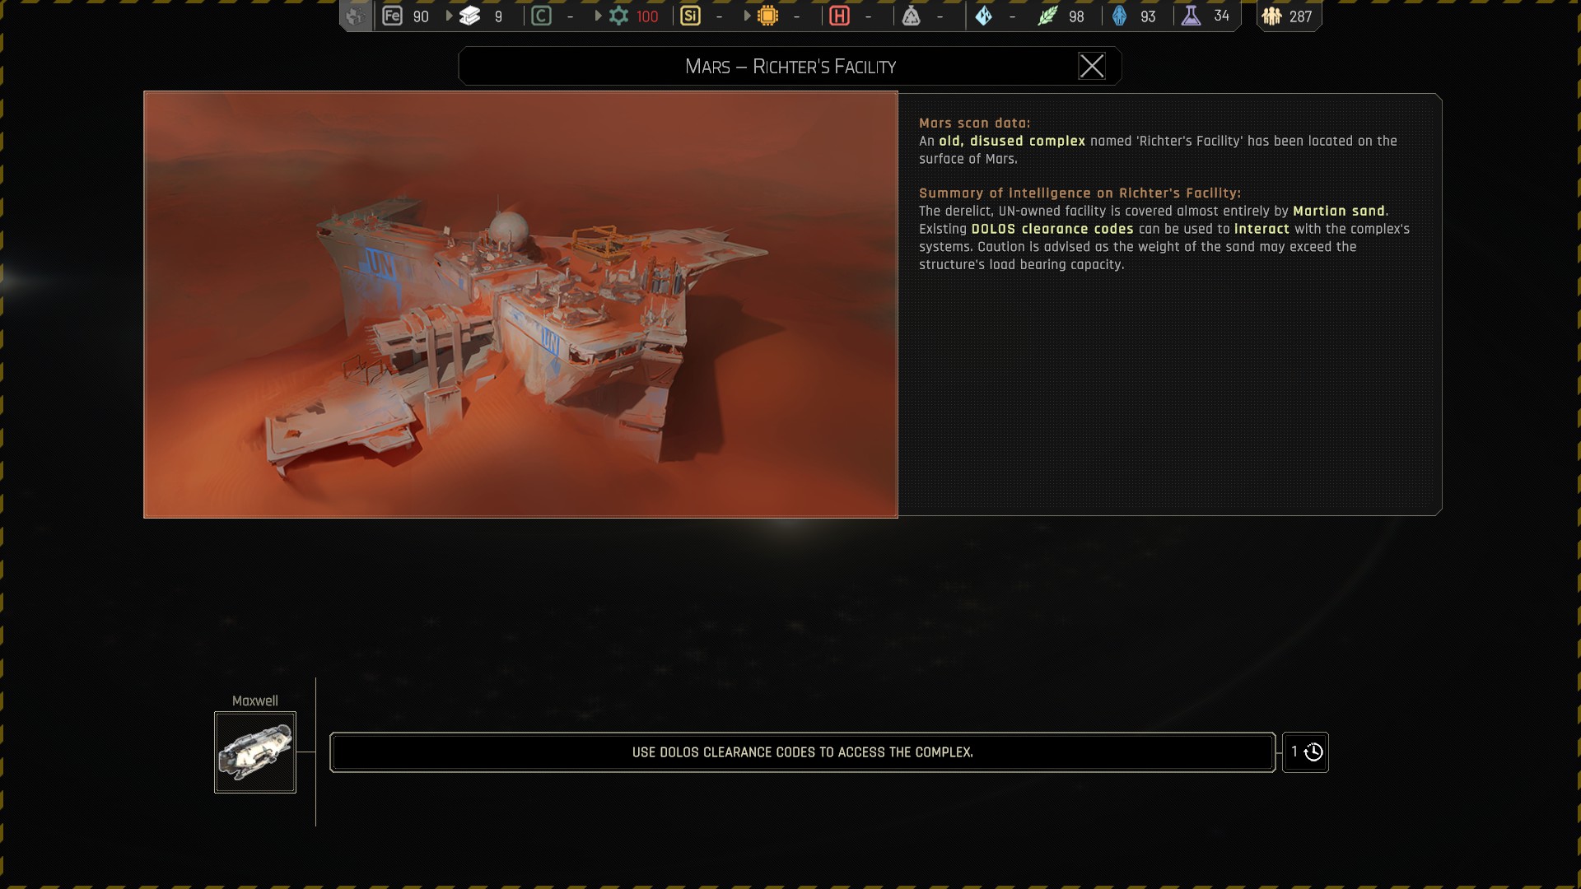
Task: Click the crew population icon showing 287
Action: [1271, 16]
